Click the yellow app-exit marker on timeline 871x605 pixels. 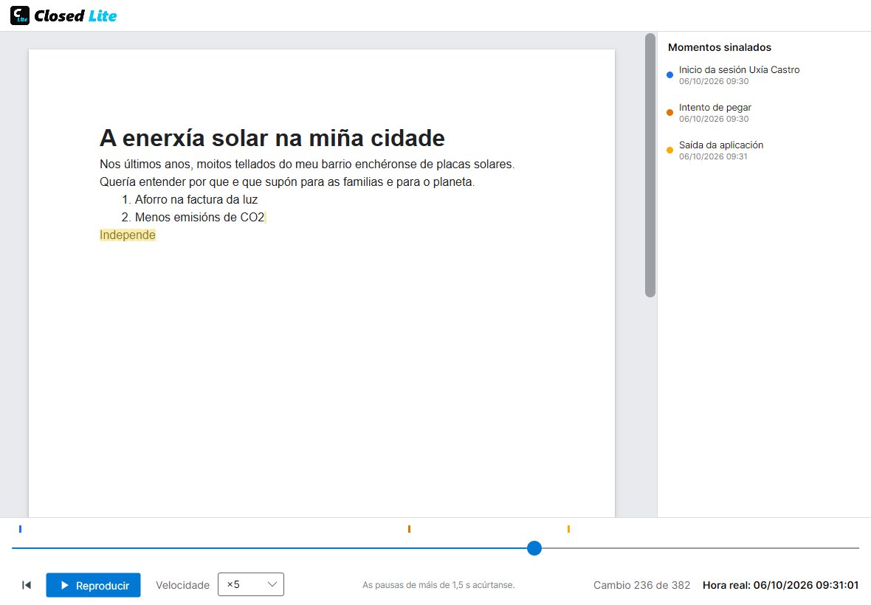click(568, 529)
